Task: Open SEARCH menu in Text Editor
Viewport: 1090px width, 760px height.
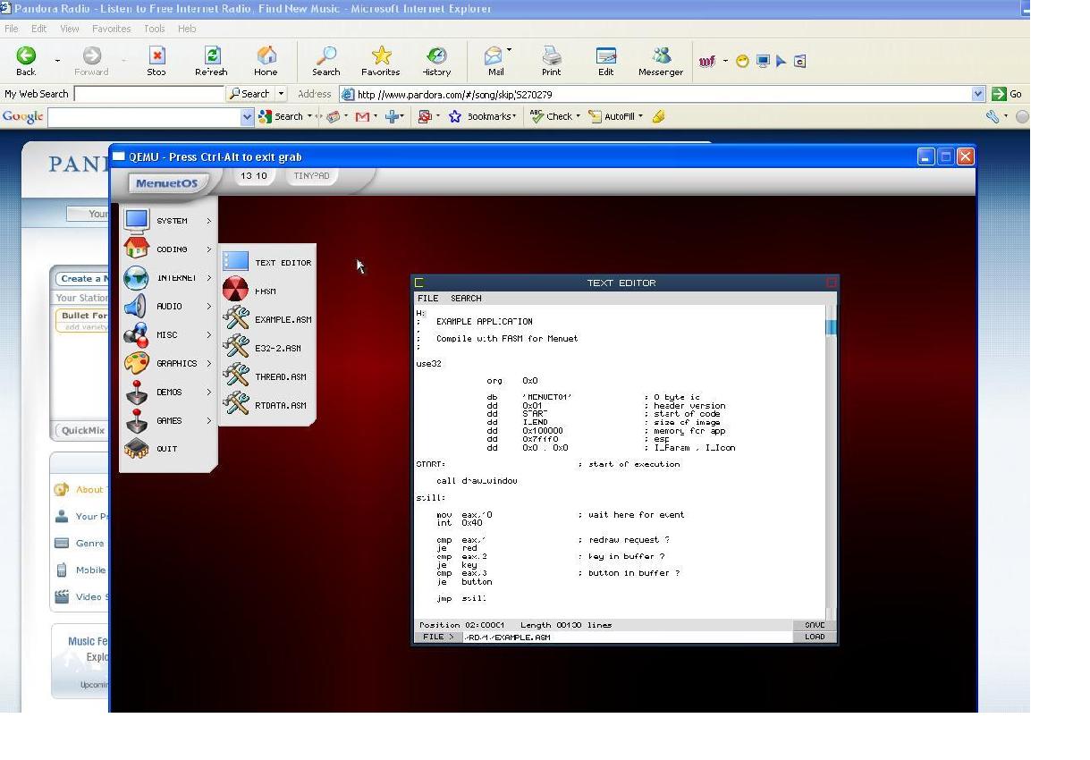Action: 466,299
